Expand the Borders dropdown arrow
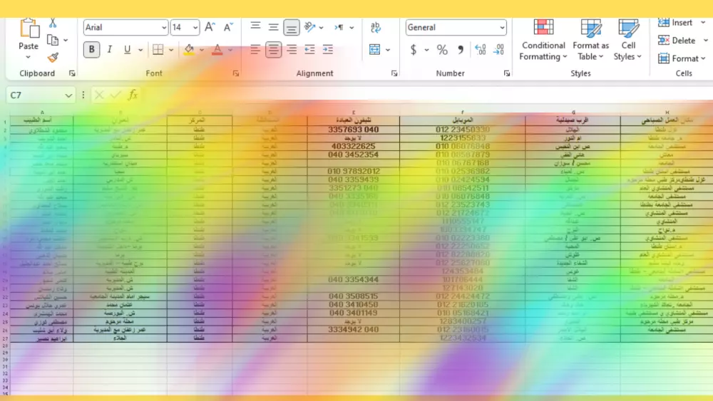Image resolution: width=713 pixels, height=401 pixels. [170, 50]
